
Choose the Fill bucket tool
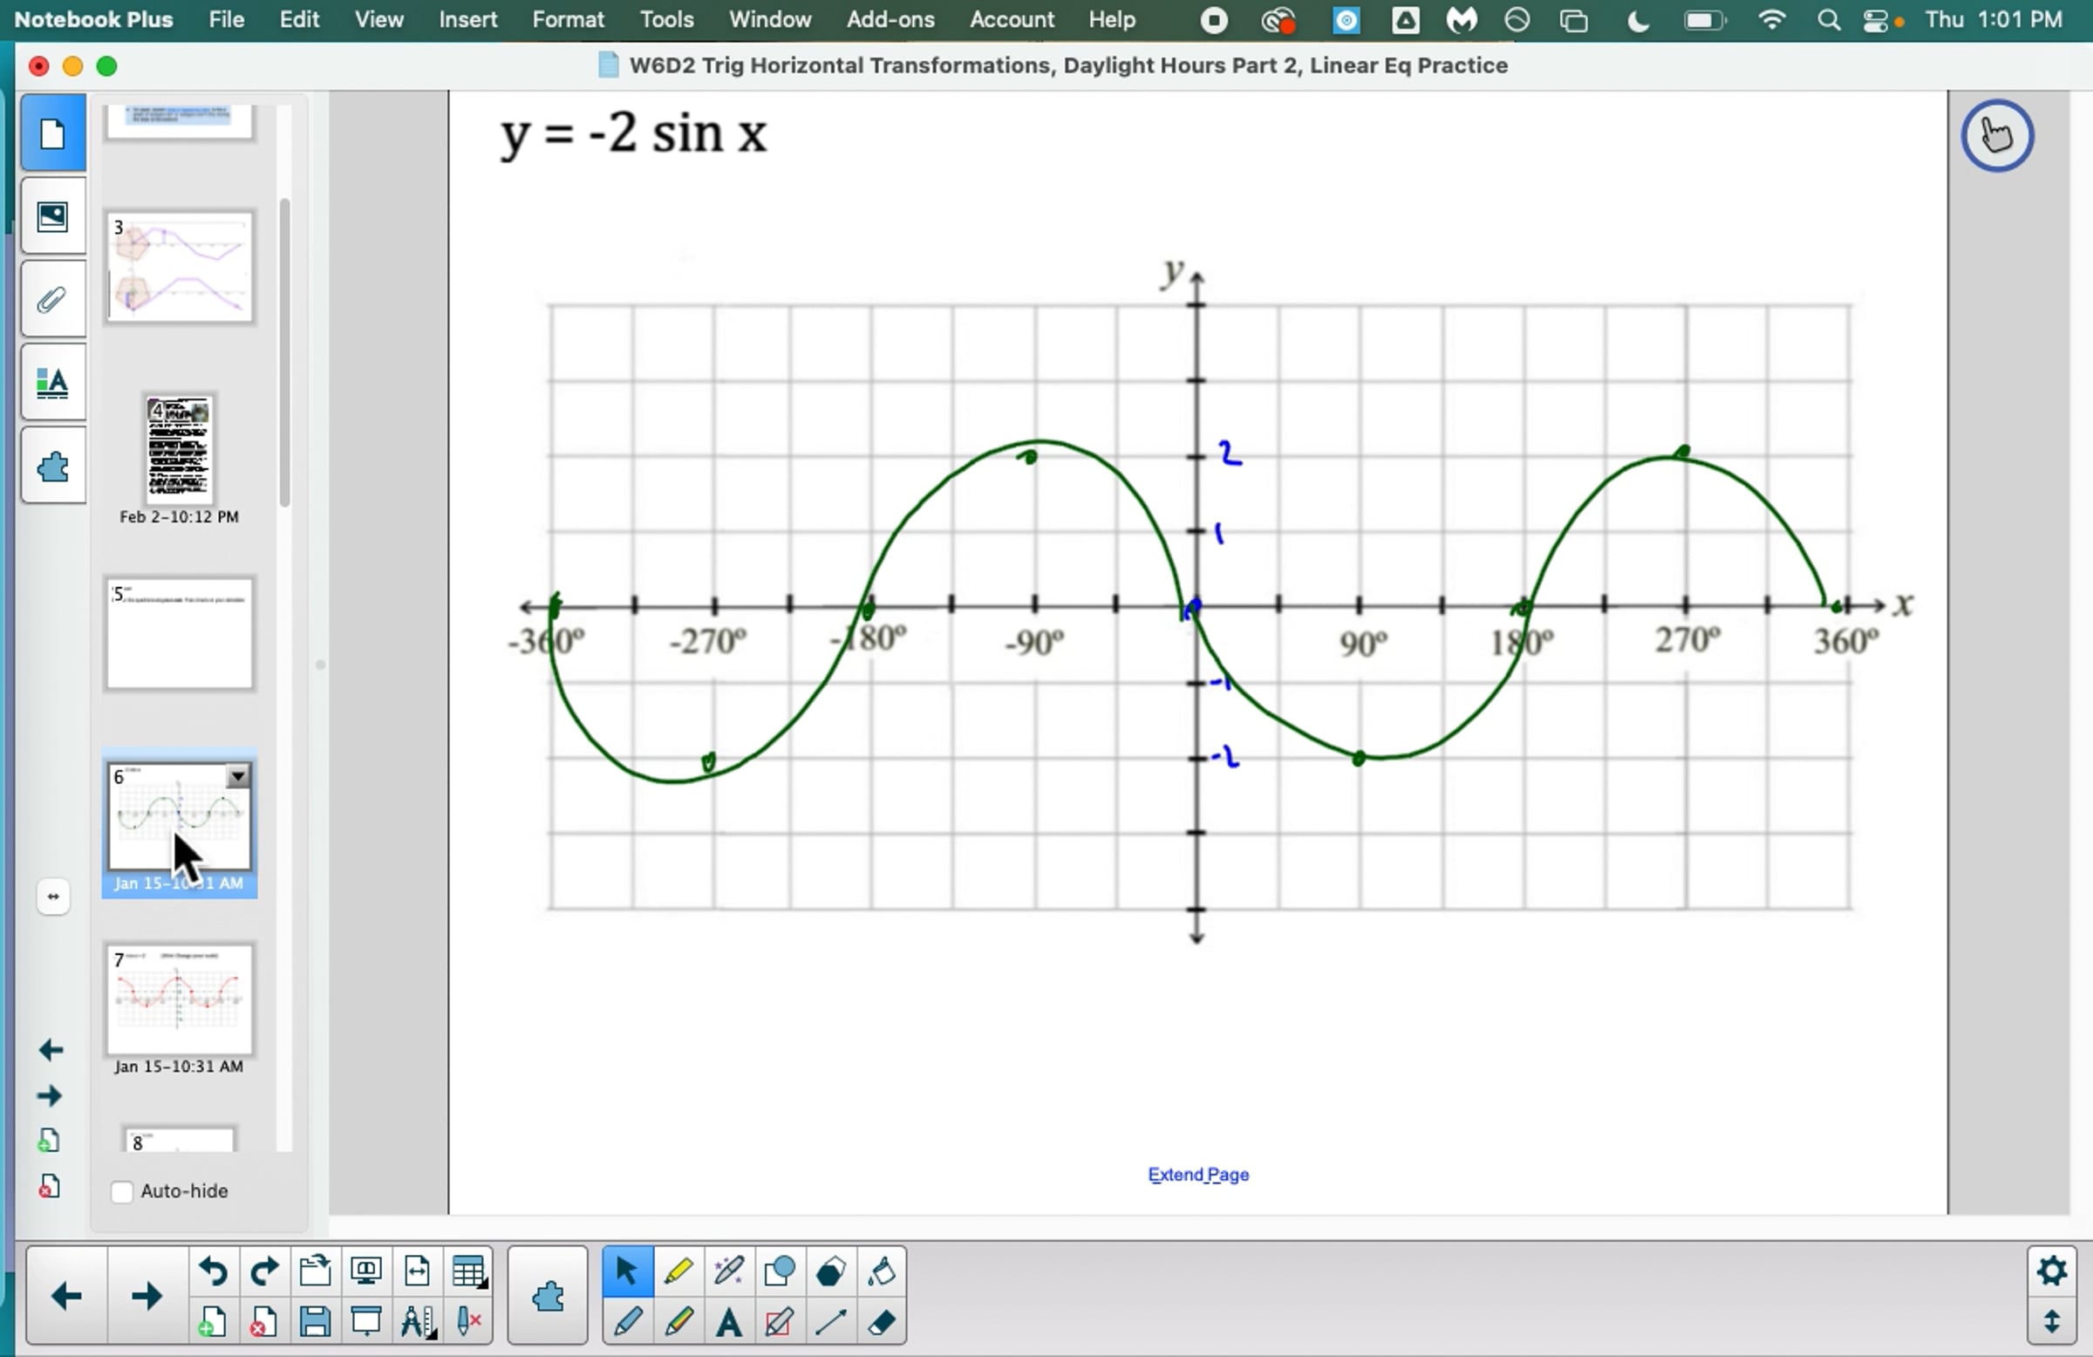(x=881, y=1271)
